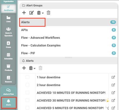Open Users & Operators in sidebar
Image resolution: width=119 pixels, height=110 pixels.
click(8, 32)
